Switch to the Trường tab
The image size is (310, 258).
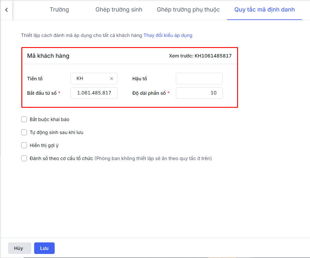[x=59, y=10]
